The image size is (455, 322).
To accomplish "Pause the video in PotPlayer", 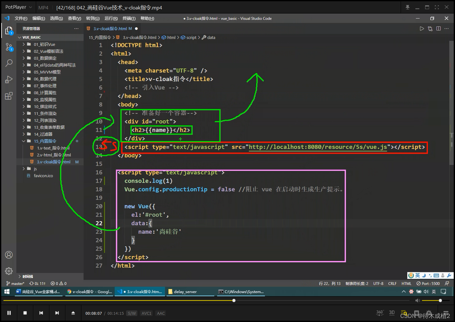I will point(9,313).
